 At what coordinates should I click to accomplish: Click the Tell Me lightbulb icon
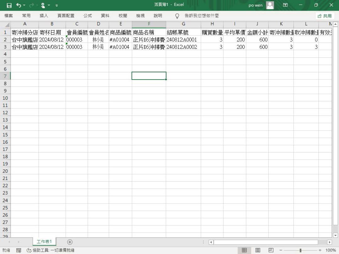point(177,16)
